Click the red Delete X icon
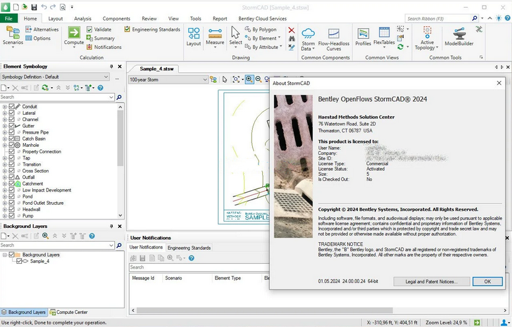512x327 pixels. 292,30
